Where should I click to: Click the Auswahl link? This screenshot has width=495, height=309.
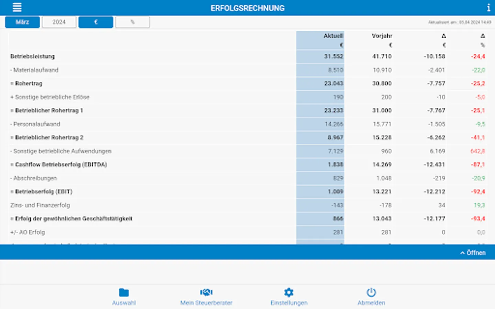click(x=124, y=303)
